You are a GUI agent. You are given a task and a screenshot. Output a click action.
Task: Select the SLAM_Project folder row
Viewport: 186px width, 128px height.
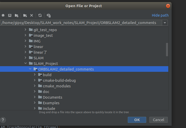pyautogui.click(x=84, y=64)
